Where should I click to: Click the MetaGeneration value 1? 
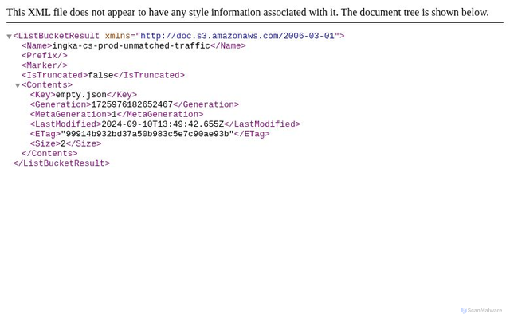[114, 114]
